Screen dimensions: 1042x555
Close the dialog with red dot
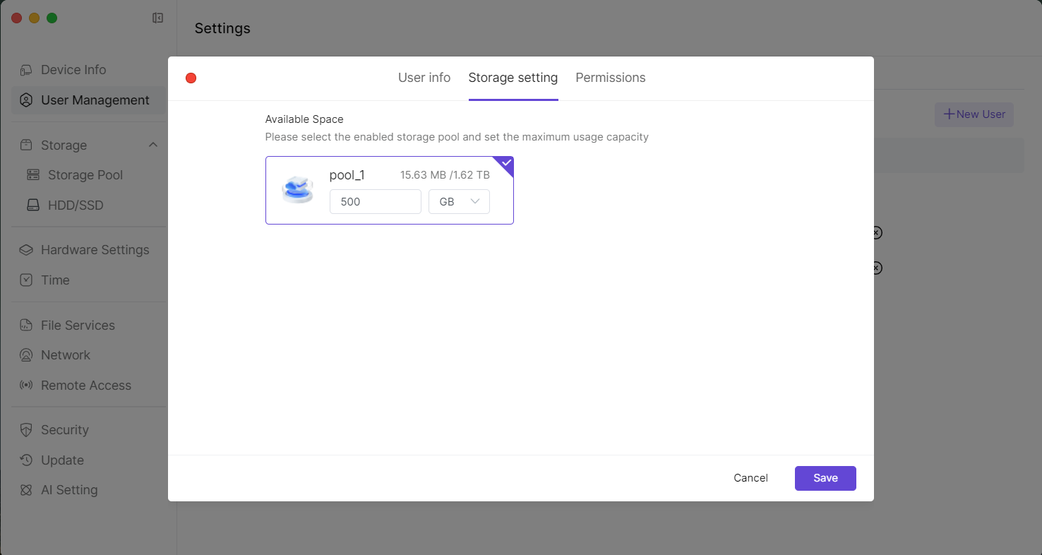(191, 78)
